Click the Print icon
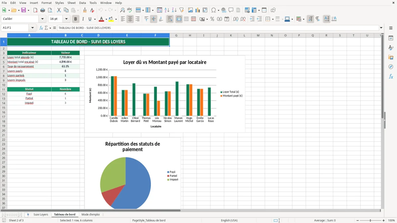 [43, 10]
